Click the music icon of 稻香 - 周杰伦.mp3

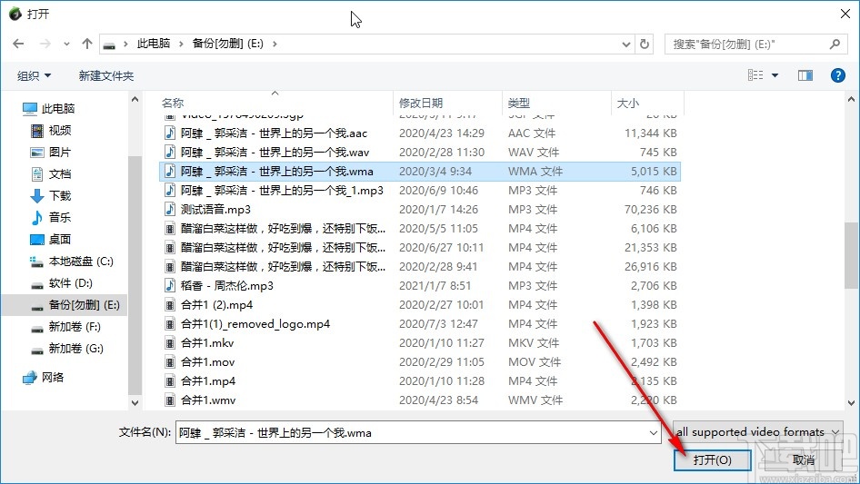171,285
